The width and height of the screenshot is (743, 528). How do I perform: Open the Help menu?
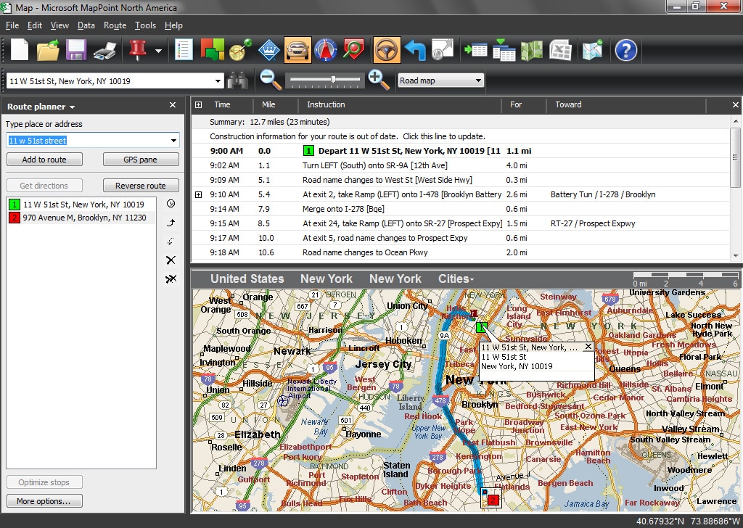173,25
